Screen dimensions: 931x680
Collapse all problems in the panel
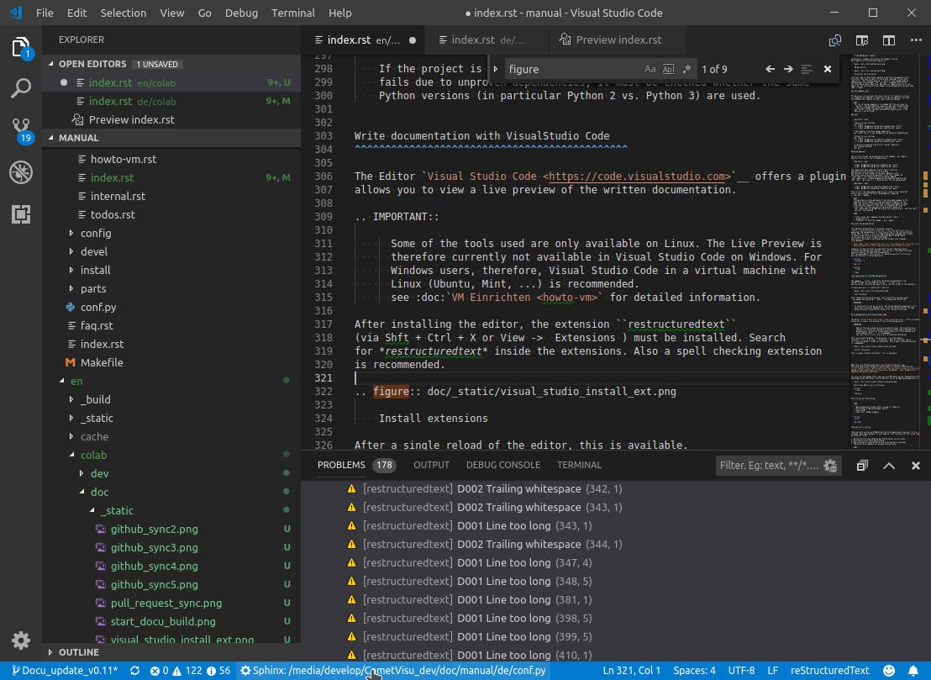[862, 466]
